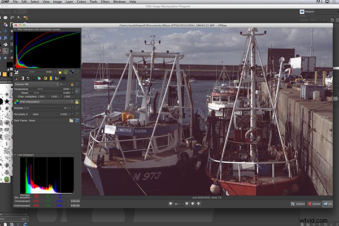The image size is (339, 226).
Task: Open the Colors menu
Action: point(81,2)
